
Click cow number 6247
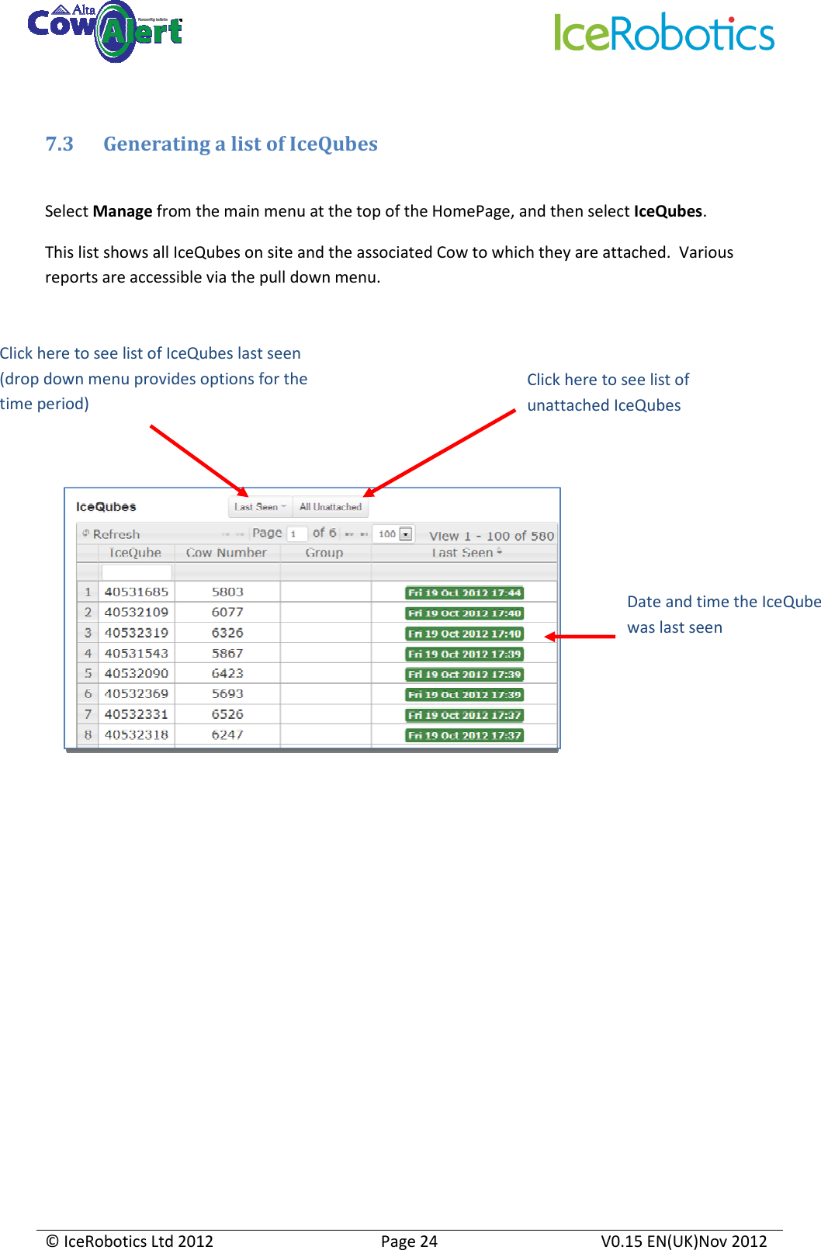click(x=227, y=734)
